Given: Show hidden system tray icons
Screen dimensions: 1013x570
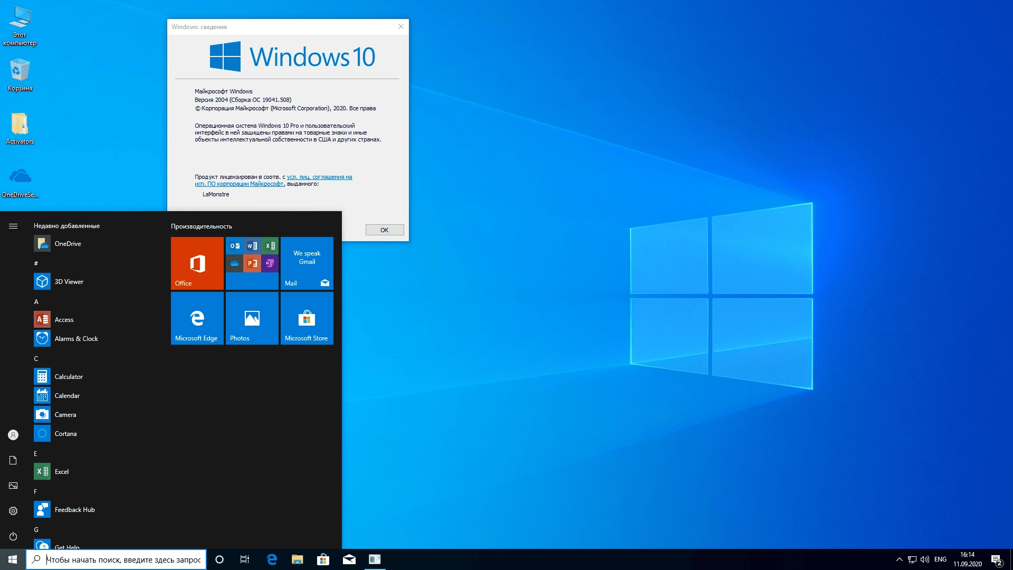Looking at the screenshot, I should [x=900, y=559].
